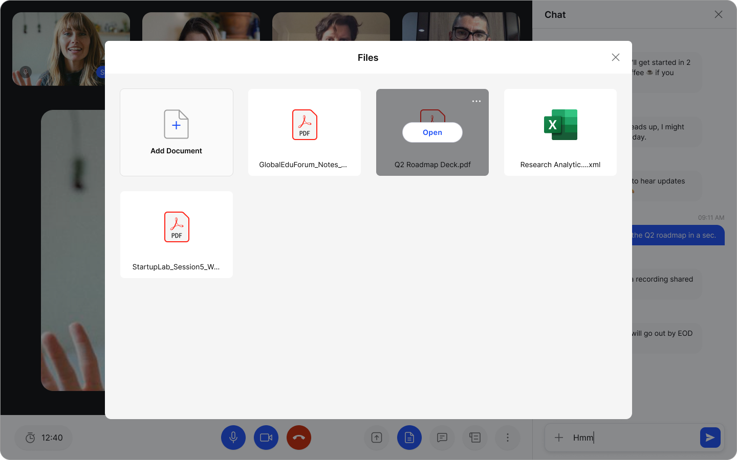
Task: Toggle the files document icon in toolbar
Action: point(409,438)
